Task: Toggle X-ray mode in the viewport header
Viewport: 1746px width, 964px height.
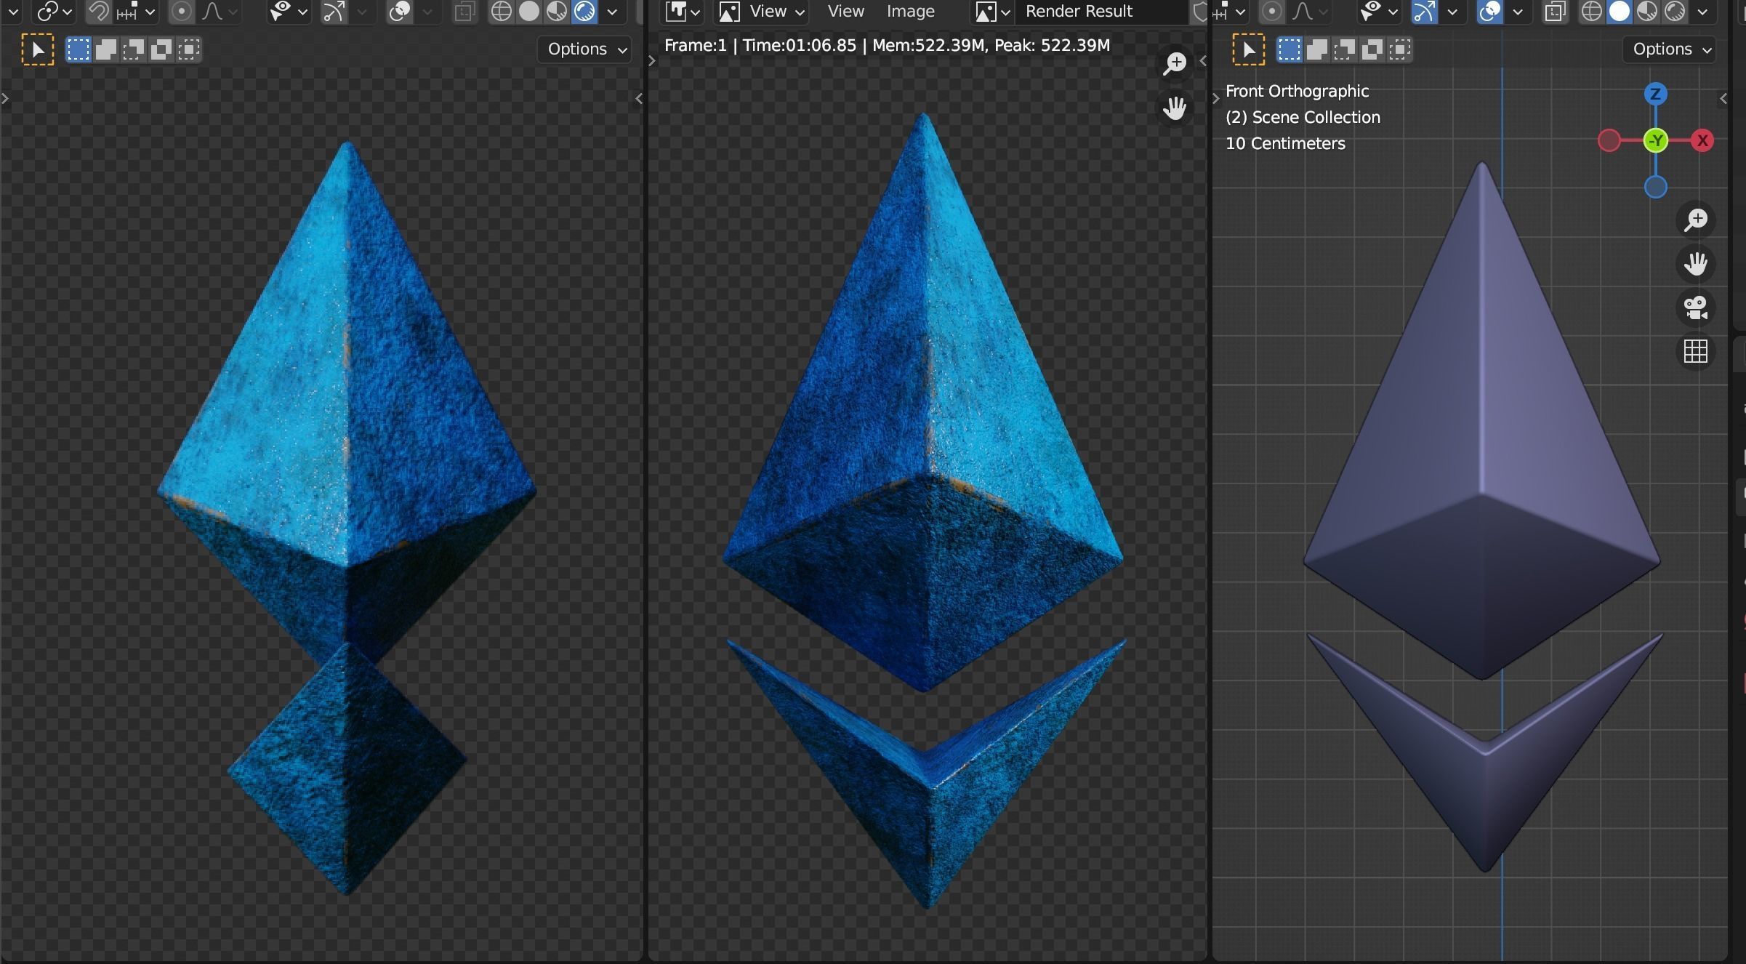Action: tap(1555, 12)
